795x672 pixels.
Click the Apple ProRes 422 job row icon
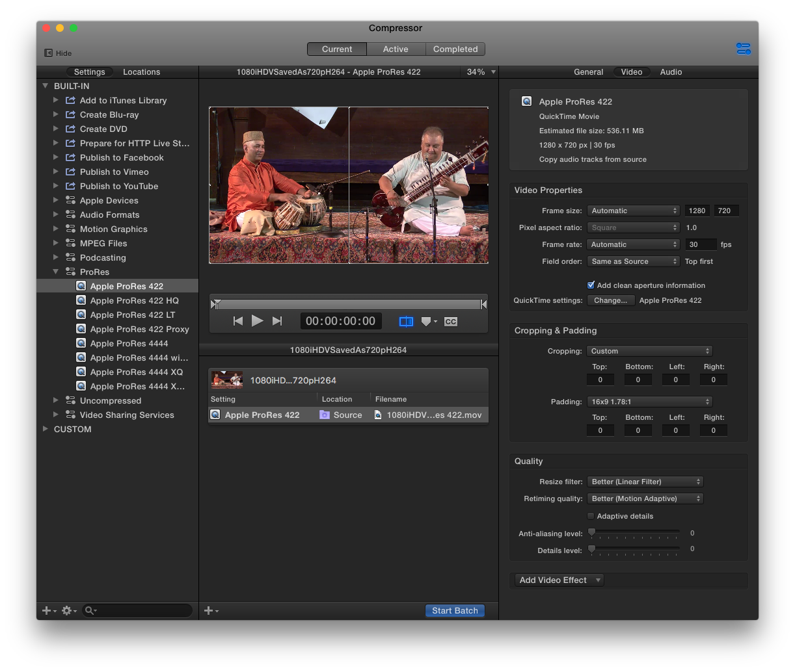(x=215, y=415)
